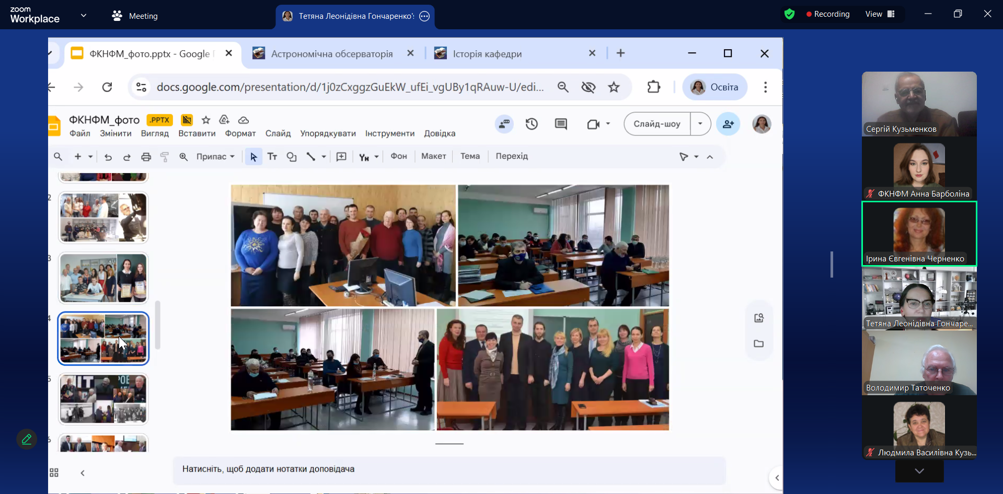Select the cursor selection tool
Viewport: 1003px width, 494px height.
tap(254, 156)
